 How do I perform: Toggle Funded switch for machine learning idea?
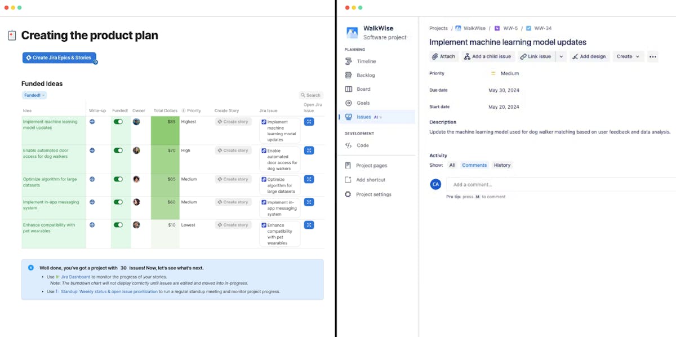click(x=118, y=122)
